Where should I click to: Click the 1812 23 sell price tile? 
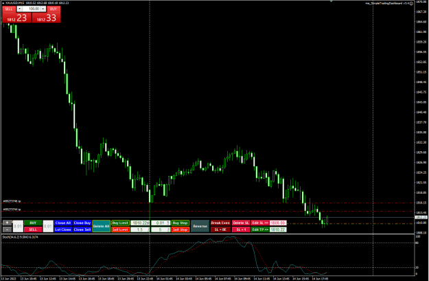tap(16, 18)
